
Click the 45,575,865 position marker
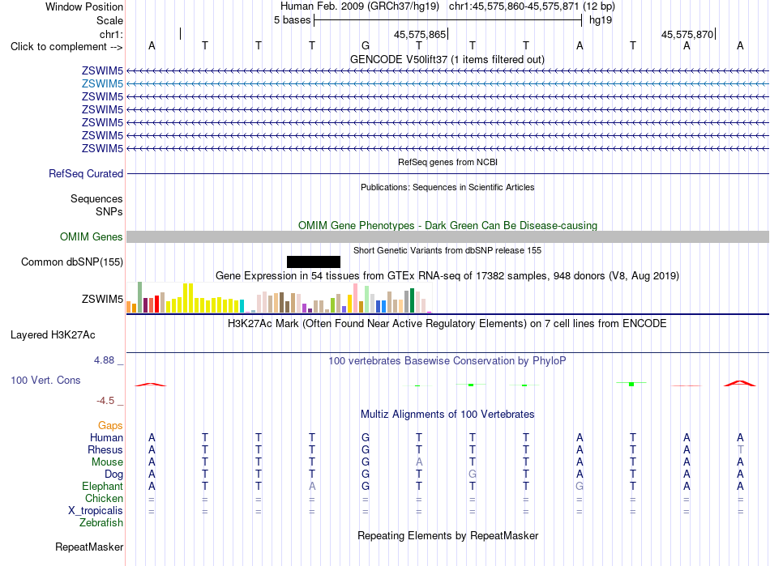420,34
